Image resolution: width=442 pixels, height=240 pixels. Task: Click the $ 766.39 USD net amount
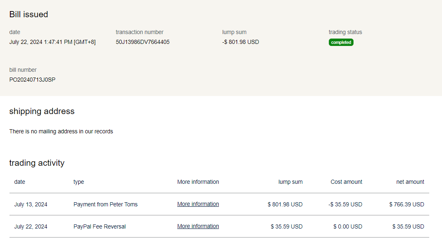click(406, 204)
